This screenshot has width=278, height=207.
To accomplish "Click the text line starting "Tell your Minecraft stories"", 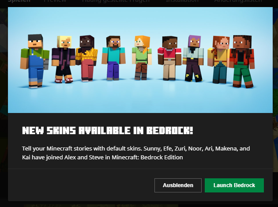I will coord(136,148).
